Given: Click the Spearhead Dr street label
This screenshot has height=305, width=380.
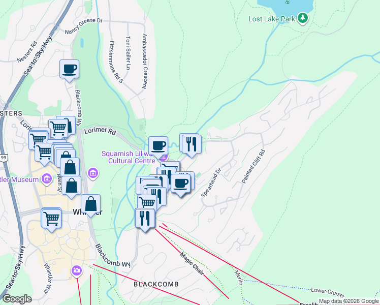Looking at the screenshot, I should [x=211, y=182].
